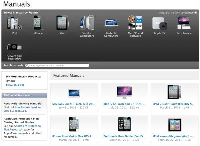
Task: Click the Clear this list link
Action: pos(15,85)
